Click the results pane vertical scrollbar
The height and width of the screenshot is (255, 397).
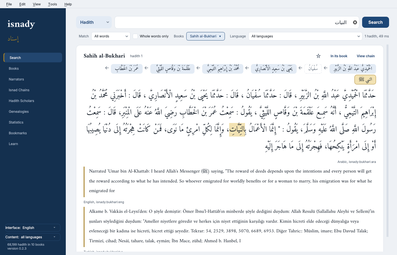tap(388, 140)
